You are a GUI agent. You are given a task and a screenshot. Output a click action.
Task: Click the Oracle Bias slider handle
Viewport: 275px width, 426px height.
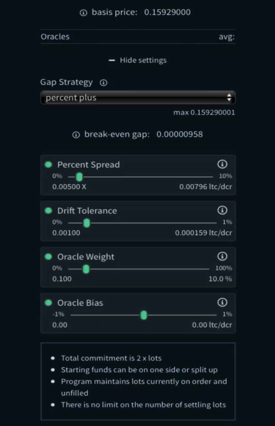point(144,315)
